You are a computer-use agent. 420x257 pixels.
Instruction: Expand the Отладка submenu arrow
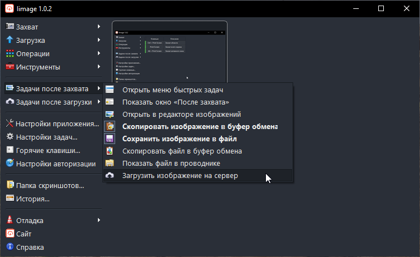coord(99,220)
